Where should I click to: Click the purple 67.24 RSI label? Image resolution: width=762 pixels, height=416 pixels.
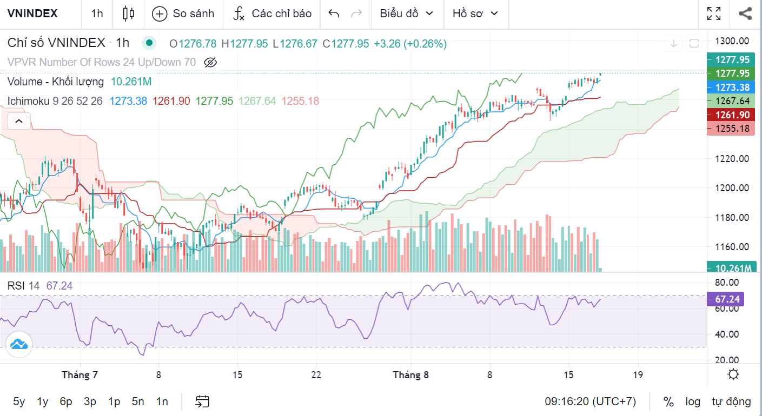pyautogui.click(x=726, y=299)
